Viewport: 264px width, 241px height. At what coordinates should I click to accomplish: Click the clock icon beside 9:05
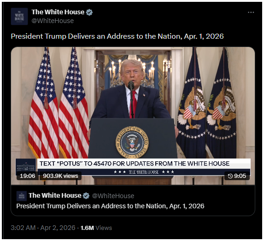[x=230, y=176]
